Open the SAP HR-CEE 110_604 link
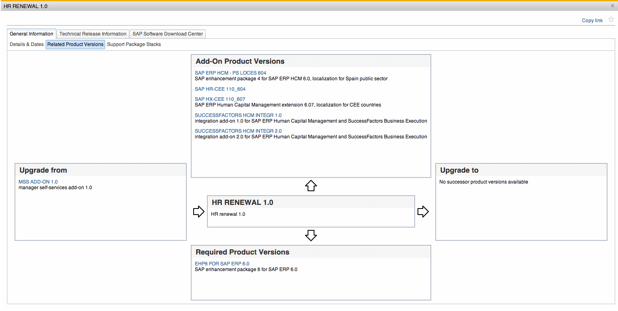The image size is (618, 311). point(220,89)
